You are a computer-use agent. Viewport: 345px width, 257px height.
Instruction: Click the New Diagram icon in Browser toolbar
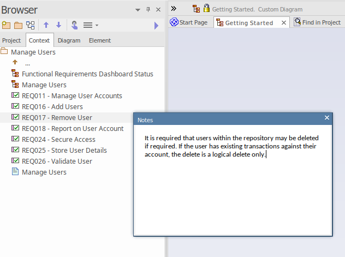pos(31,25)
